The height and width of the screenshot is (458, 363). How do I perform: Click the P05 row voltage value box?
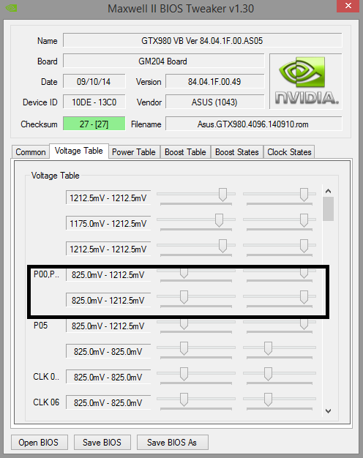108,326
